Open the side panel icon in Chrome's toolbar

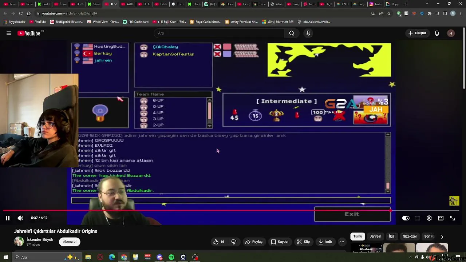445,13
